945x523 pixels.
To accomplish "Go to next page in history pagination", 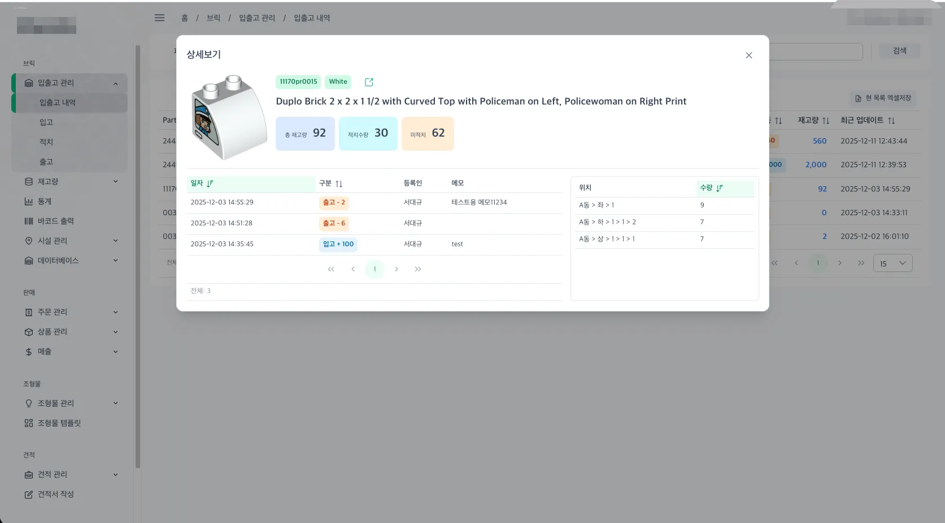I will coord(396,269).
